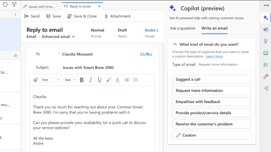Choose Empathize with feedback option

[212, 102]
